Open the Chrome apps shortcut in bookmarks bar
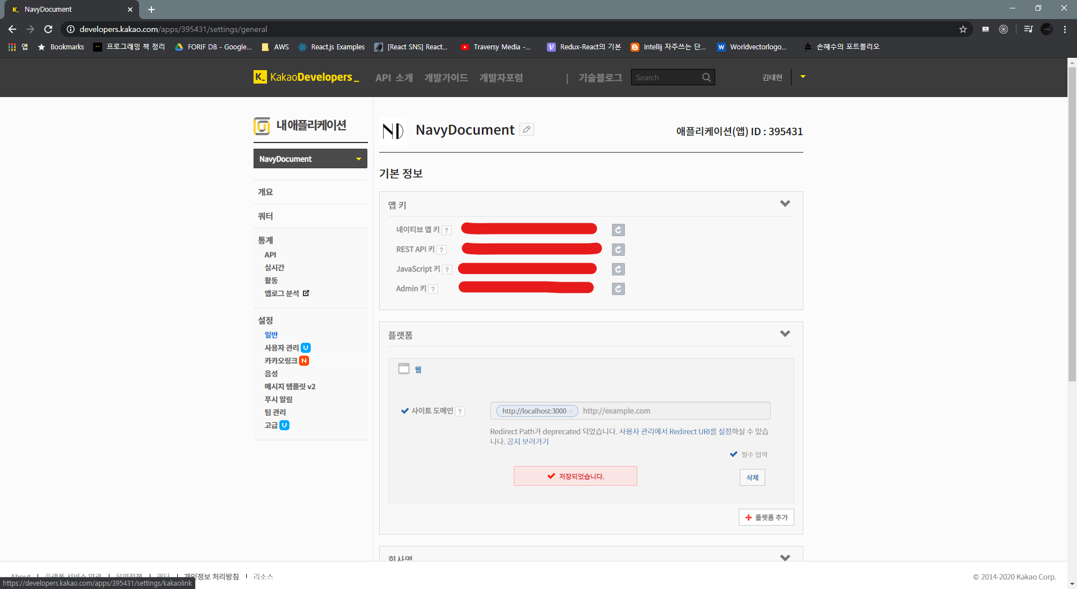The width and height of the screenshot is (1077, 589). [x=18, y=47]
